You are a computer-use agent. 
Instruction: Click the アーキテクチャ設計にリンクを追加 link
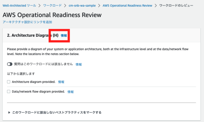(x=27, y=22)
